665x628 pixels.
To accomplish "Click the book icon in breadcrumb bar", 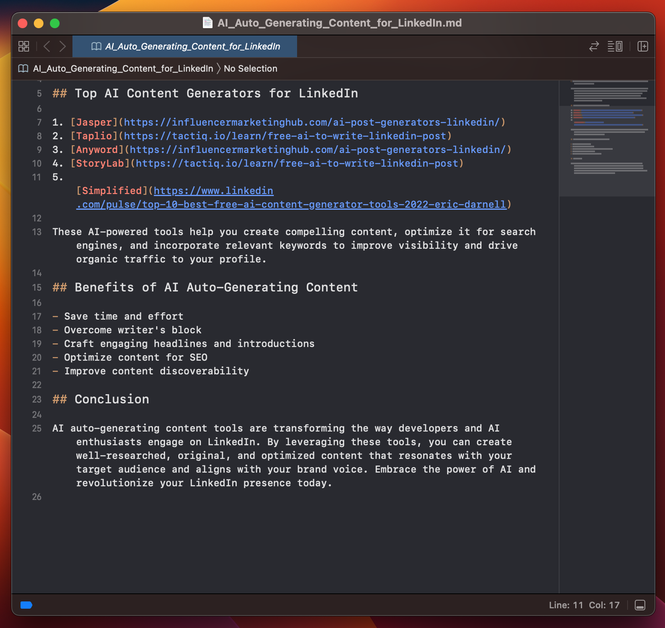I will pyautogui.click(x=23, y=68).
